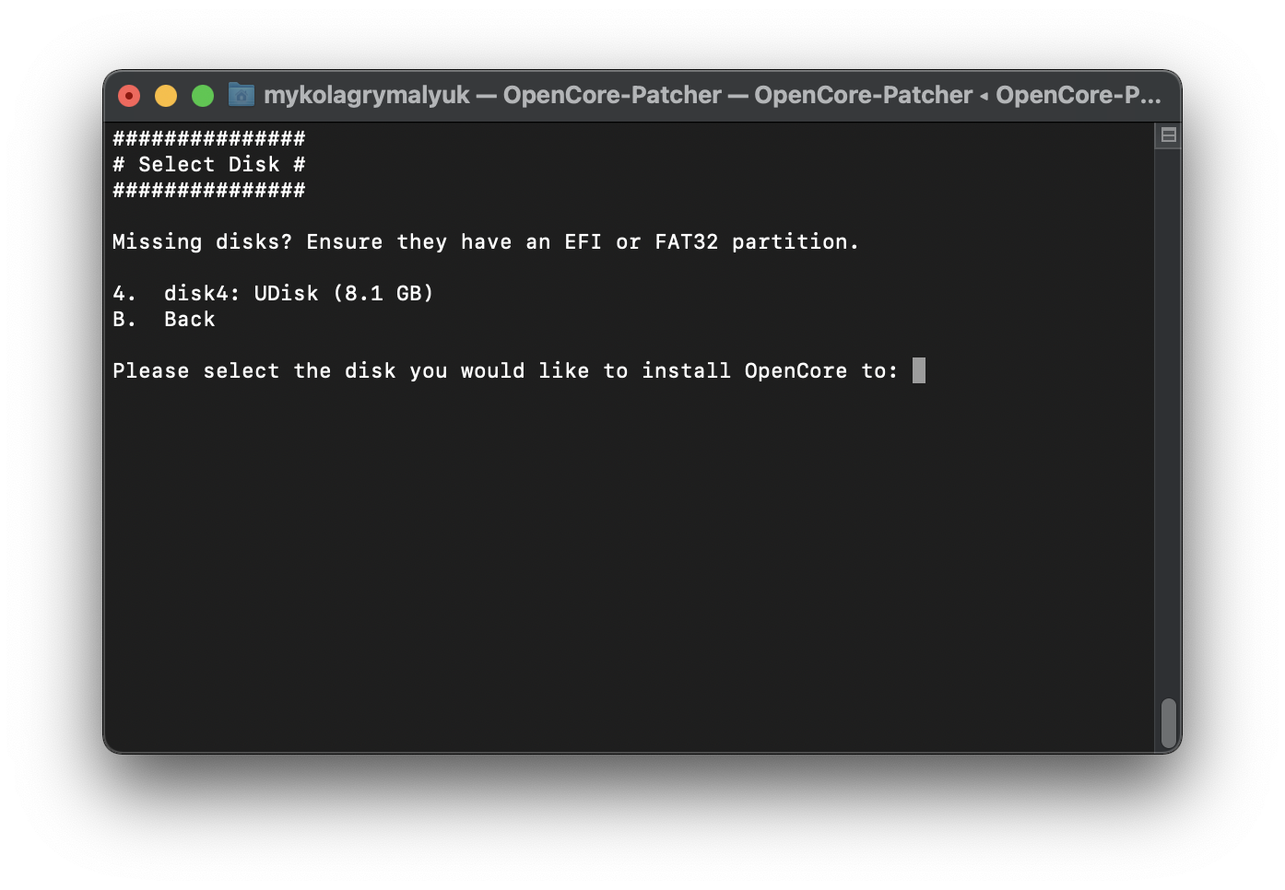Image resolution: width=1285 pixels, height=890 pixels.
Task: Click the top row of hash characters
Action: pos(208,139)
